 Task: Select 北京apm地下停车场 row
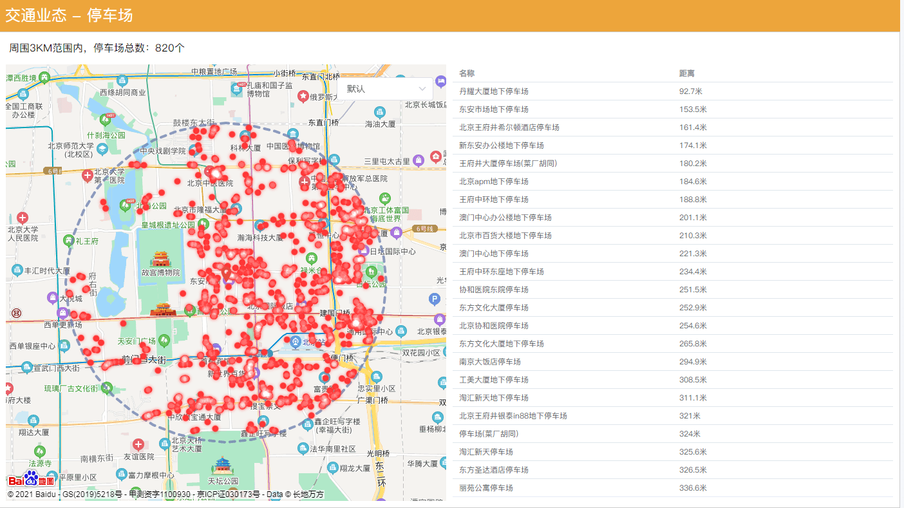click(672, 182)
